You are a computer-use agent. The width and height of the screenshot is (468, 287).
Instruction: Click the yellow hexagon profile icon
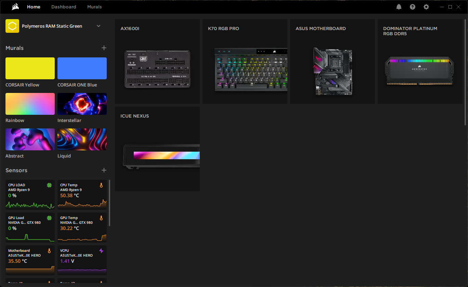(x=12, y=26)
